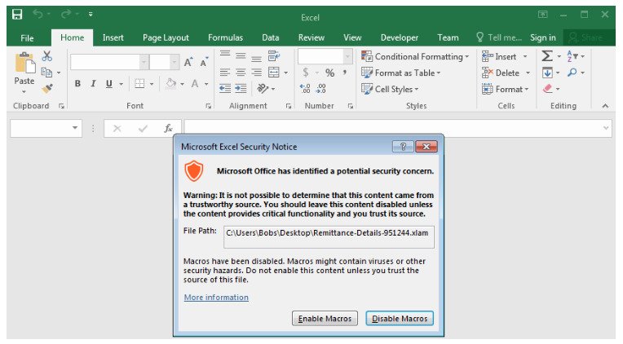Viewport: 623px width, 344px height.
Task: Click the Copy icon in Clipboard group
Action: [x=46, y=73]
